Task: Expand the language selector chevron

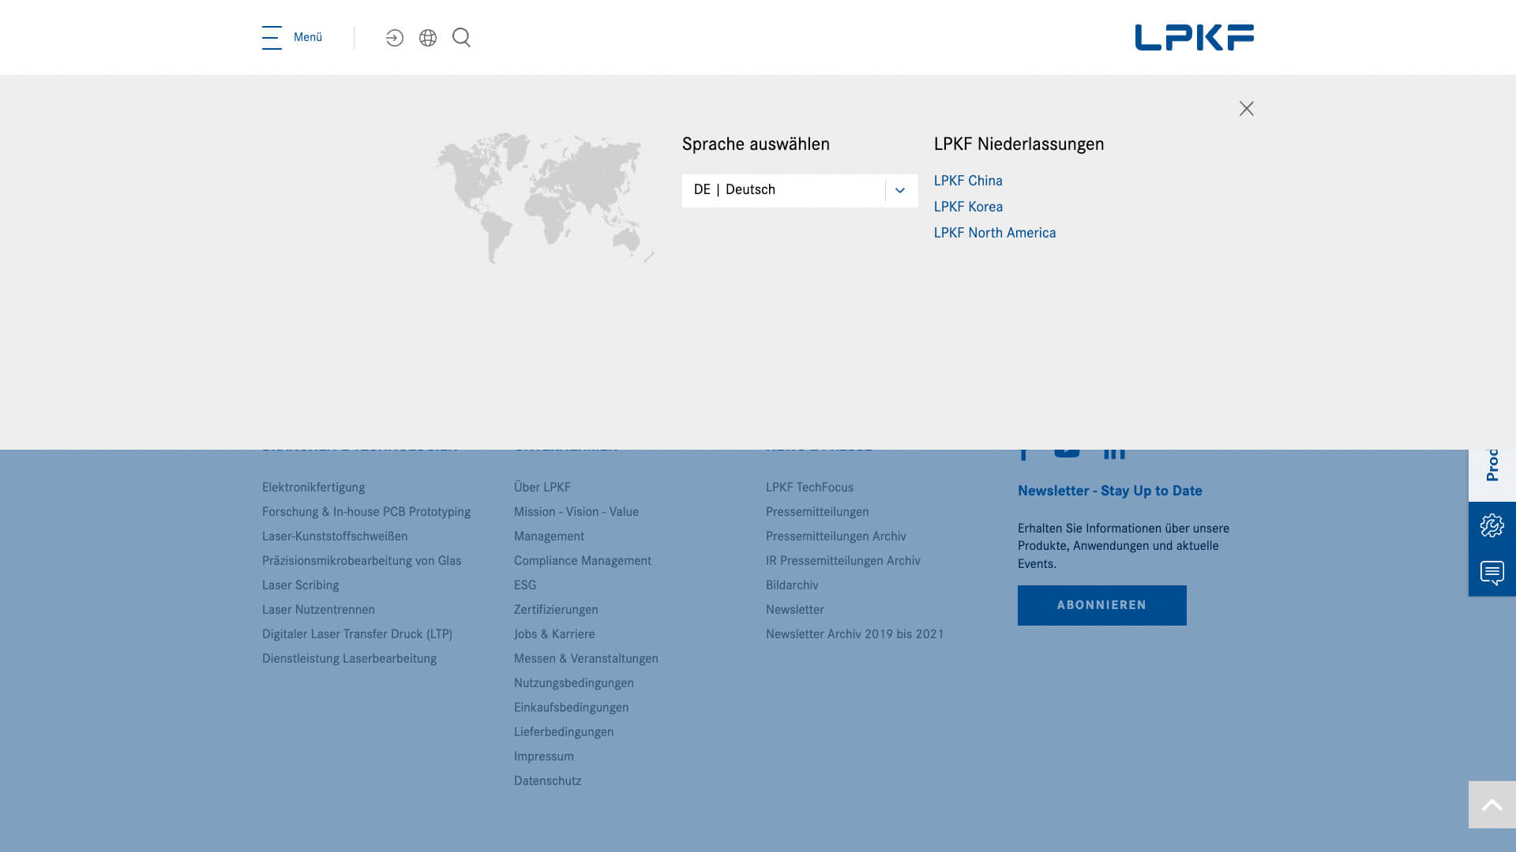Action: 899,190
